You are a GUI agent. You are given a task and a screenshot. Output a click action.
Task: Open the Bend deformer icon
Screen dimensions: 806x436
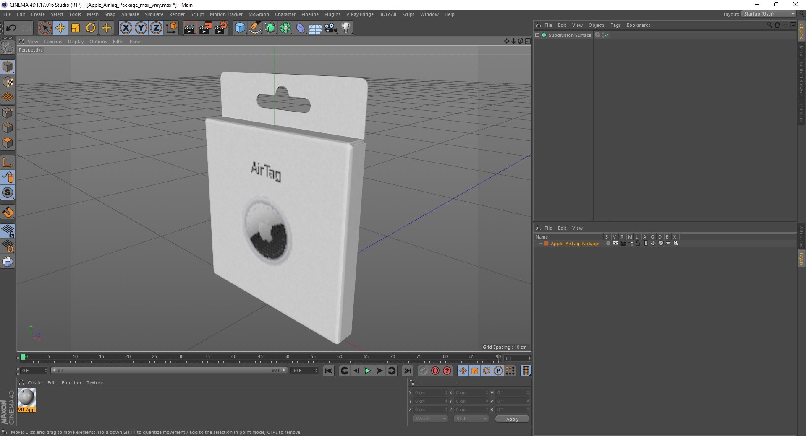pos(301,28)
